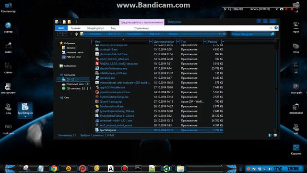Select npp.6.5.5.Installer.exe file icon
Image resolution: width=307 pixels, height=173 pixels.
coord(97,87)
